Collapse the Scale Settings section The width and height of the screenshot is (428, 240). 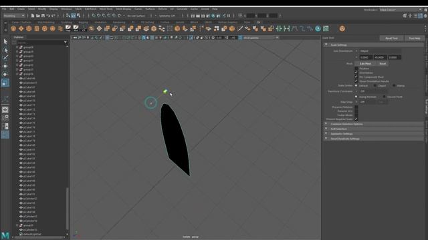[374, 45]
